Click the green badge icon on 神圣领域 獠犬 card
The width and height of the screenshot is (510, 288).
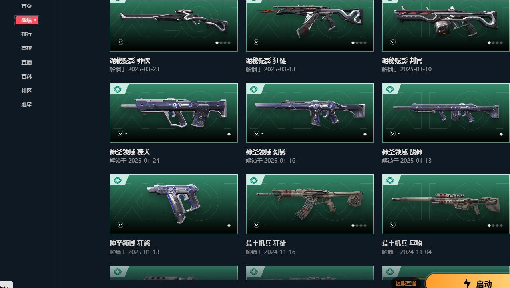coord(118,89)
